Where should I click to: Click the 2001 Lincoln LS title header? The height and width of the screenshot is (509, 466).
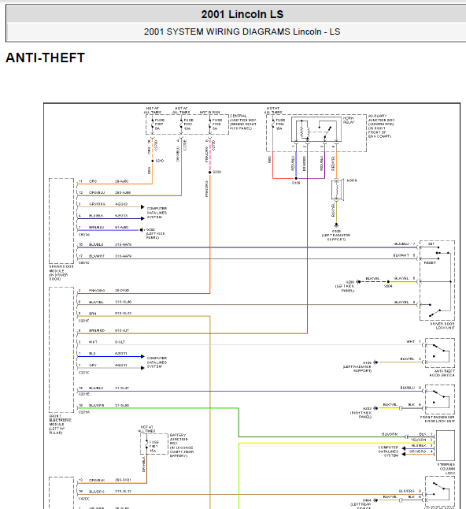click(242, 14)
